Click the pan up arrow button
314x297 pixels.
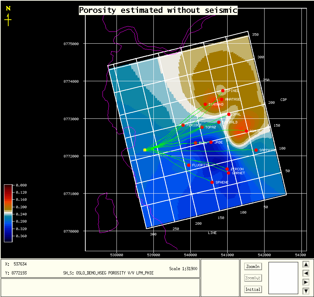point(306,264)
